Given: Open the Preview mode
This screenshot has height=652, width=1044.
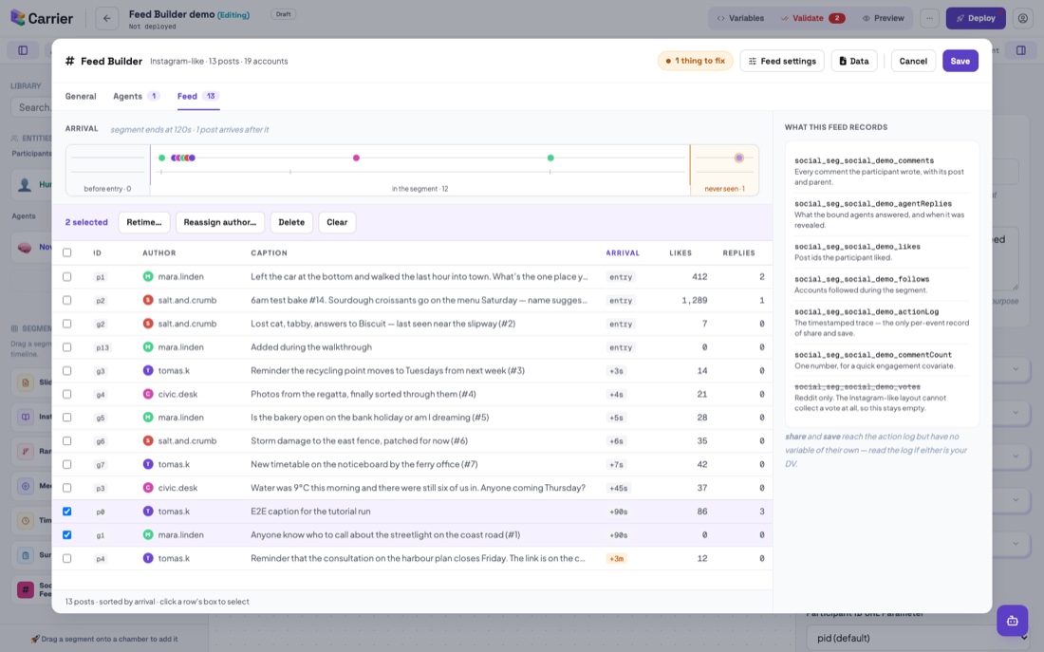Looking at the screenshot, I should (x=883, y=18).
